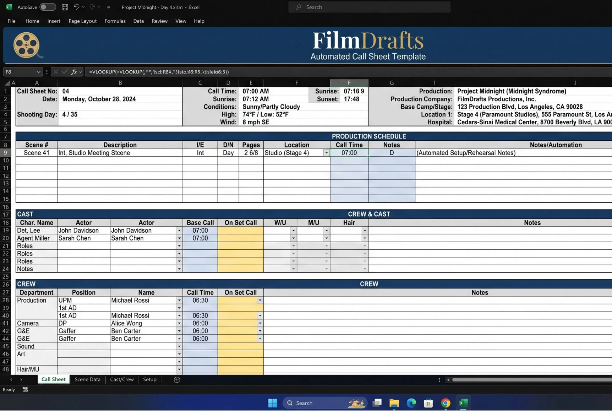Screen dimensions: 612x411
Task: Click the taskbar Search box
Action: pyautogui.click(x=325, y=403)
